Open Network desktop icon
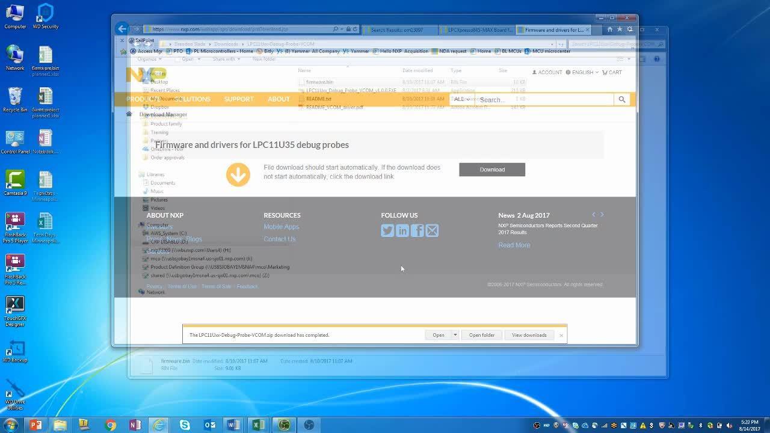This screenshot has height=433, width=770. 14,58
